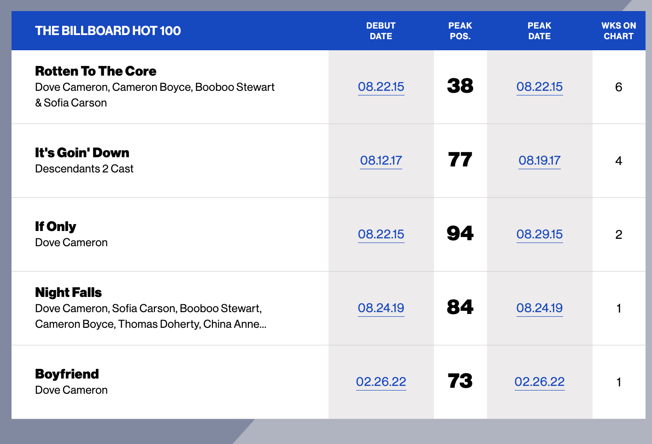The width and height of the screenshot is (652, 444).
Task: Click Boyfriend debut date 02.26.22
Action: (x=381, y=382)
